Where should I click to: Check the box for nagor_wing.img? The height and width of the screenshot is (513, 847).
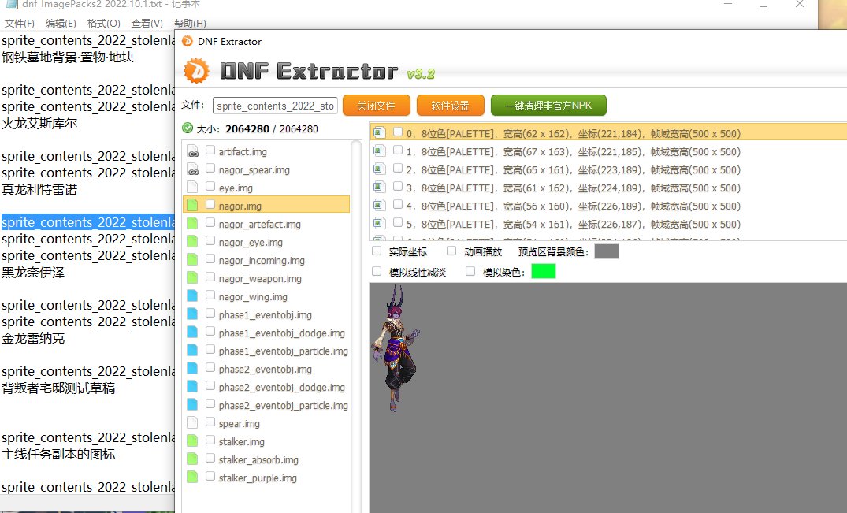(210, 296)
